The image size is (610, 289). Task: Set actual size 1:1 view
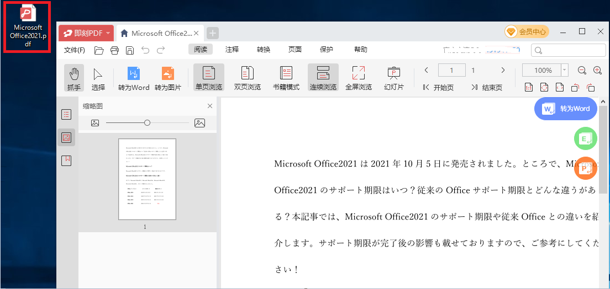(x=529, y=87)
